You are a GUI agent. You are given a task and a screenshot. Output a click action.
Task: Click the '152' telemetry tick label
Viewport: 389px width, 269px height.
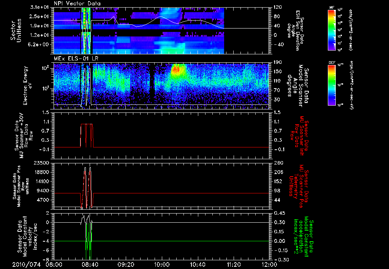tap(278, 181)
